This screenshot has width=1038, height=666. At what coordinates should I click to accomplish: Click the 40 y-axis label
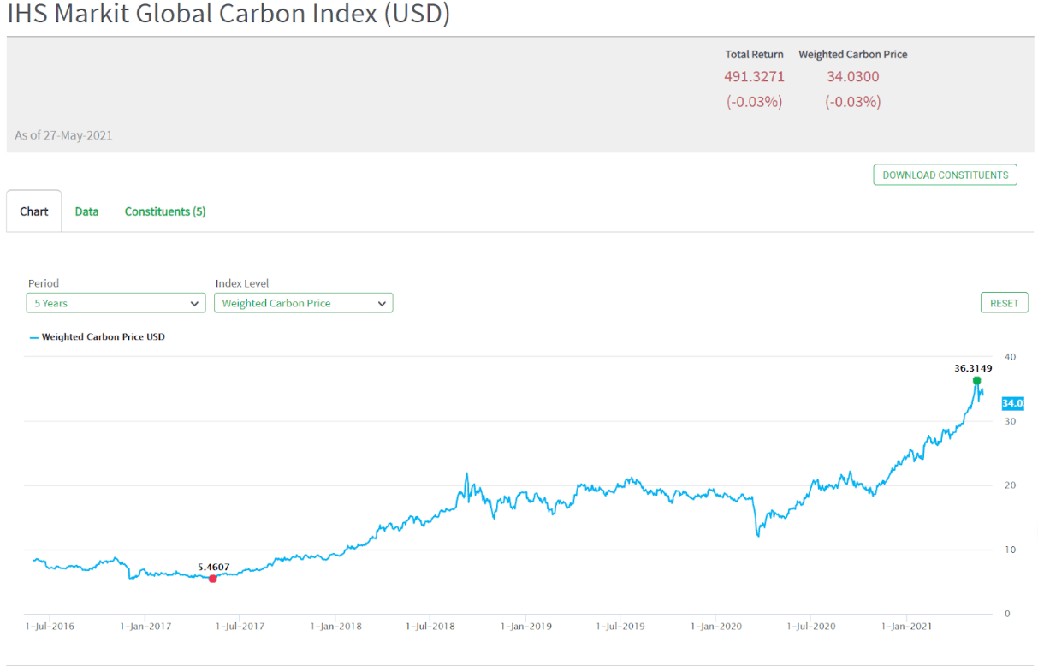click(x=1011, y=357)
